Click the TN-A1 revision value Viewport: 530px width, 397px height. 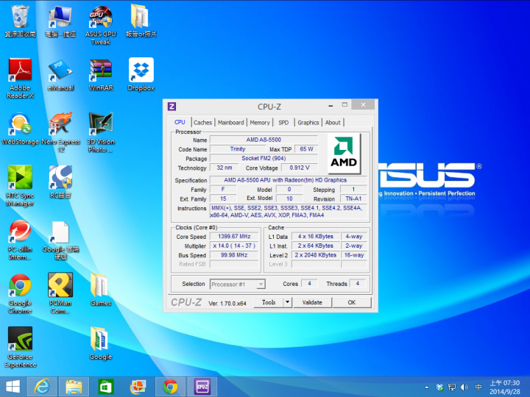click(x=353, y=198)
